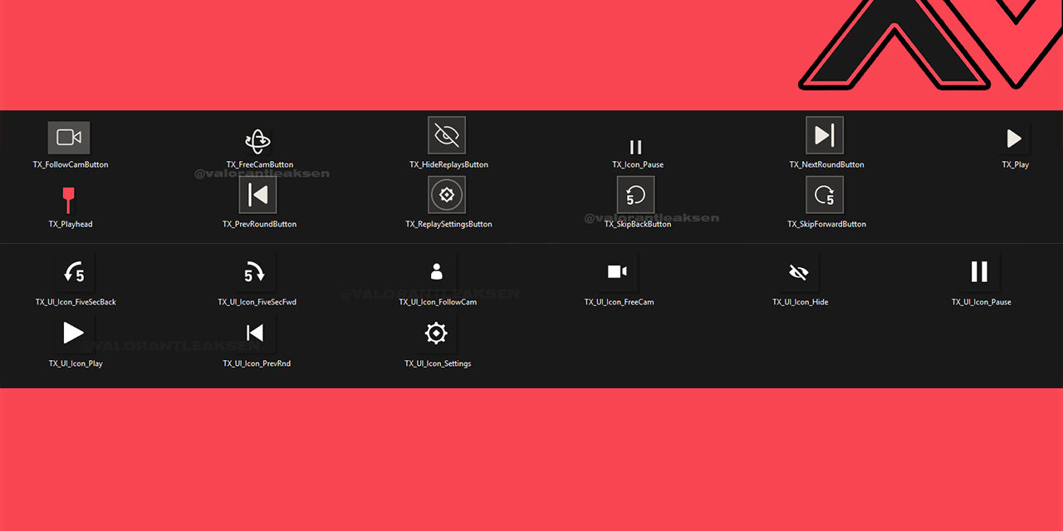Click the TX_FollowCamButton text label
The height and width of the screenshot is (531, 1063).
coord(71,165)
